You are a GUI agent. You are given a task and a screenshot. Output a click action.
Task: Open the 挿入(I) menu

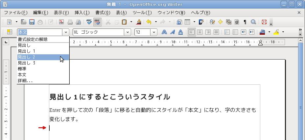[x=82, y=13]
